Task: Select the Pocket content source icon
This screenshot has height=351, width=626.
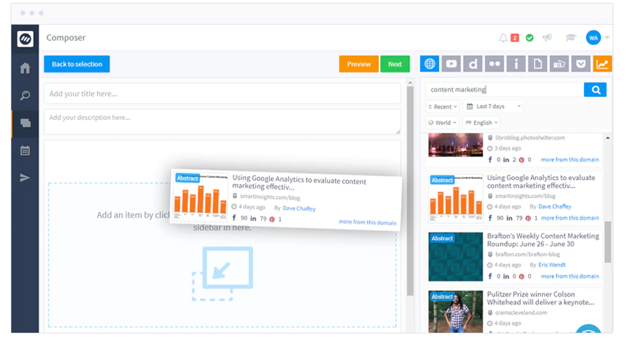Action: (x=580, y=64)
